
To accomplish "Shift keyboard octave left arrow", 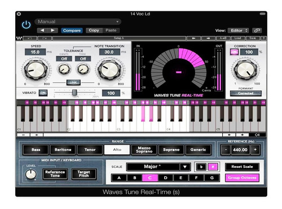I will 229,135.
